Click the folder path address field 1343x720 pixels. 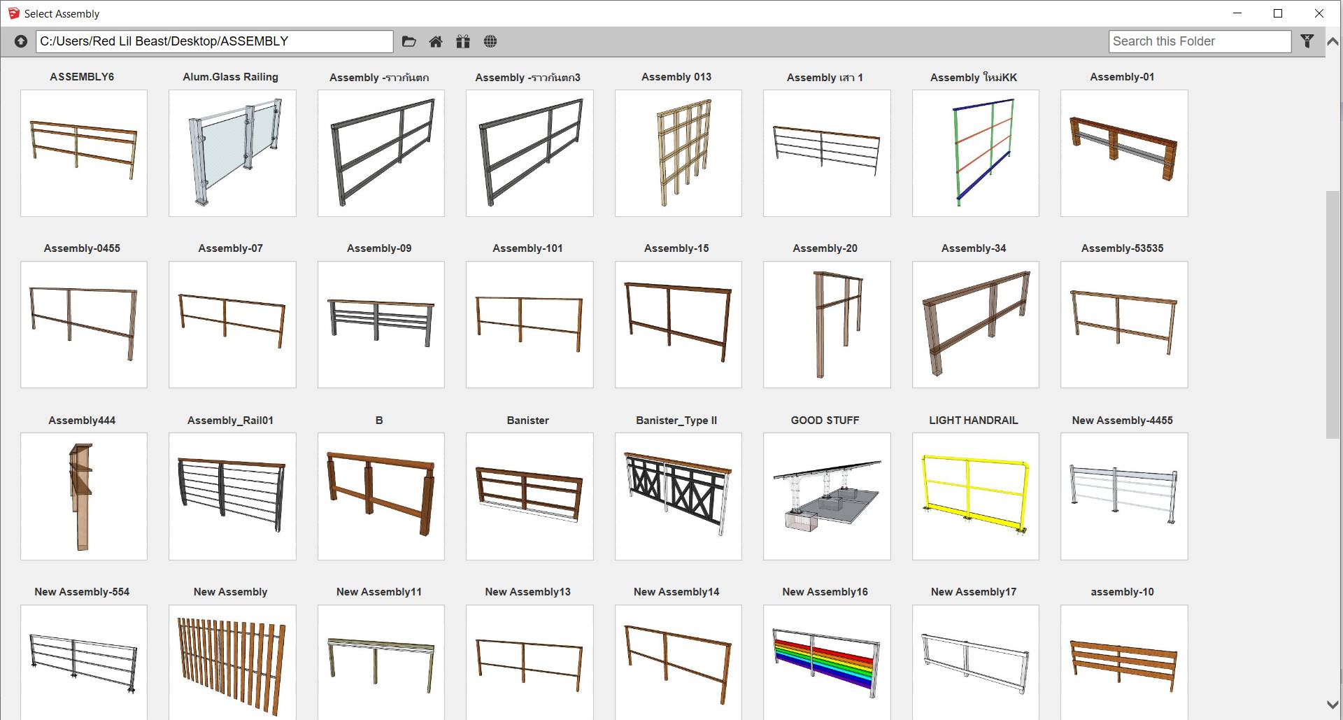(x=215, y=41)
